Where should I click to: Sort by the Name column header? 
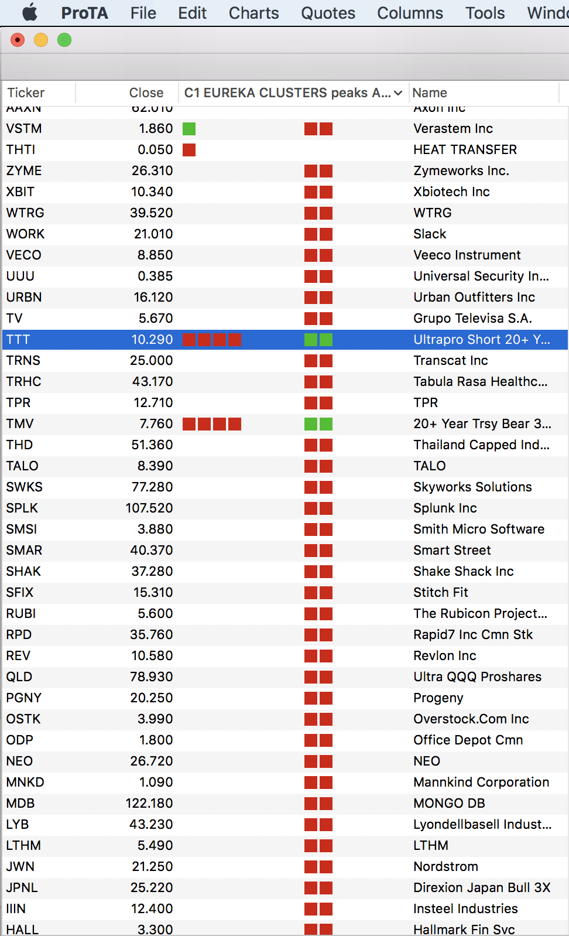(x=430, y=93)
